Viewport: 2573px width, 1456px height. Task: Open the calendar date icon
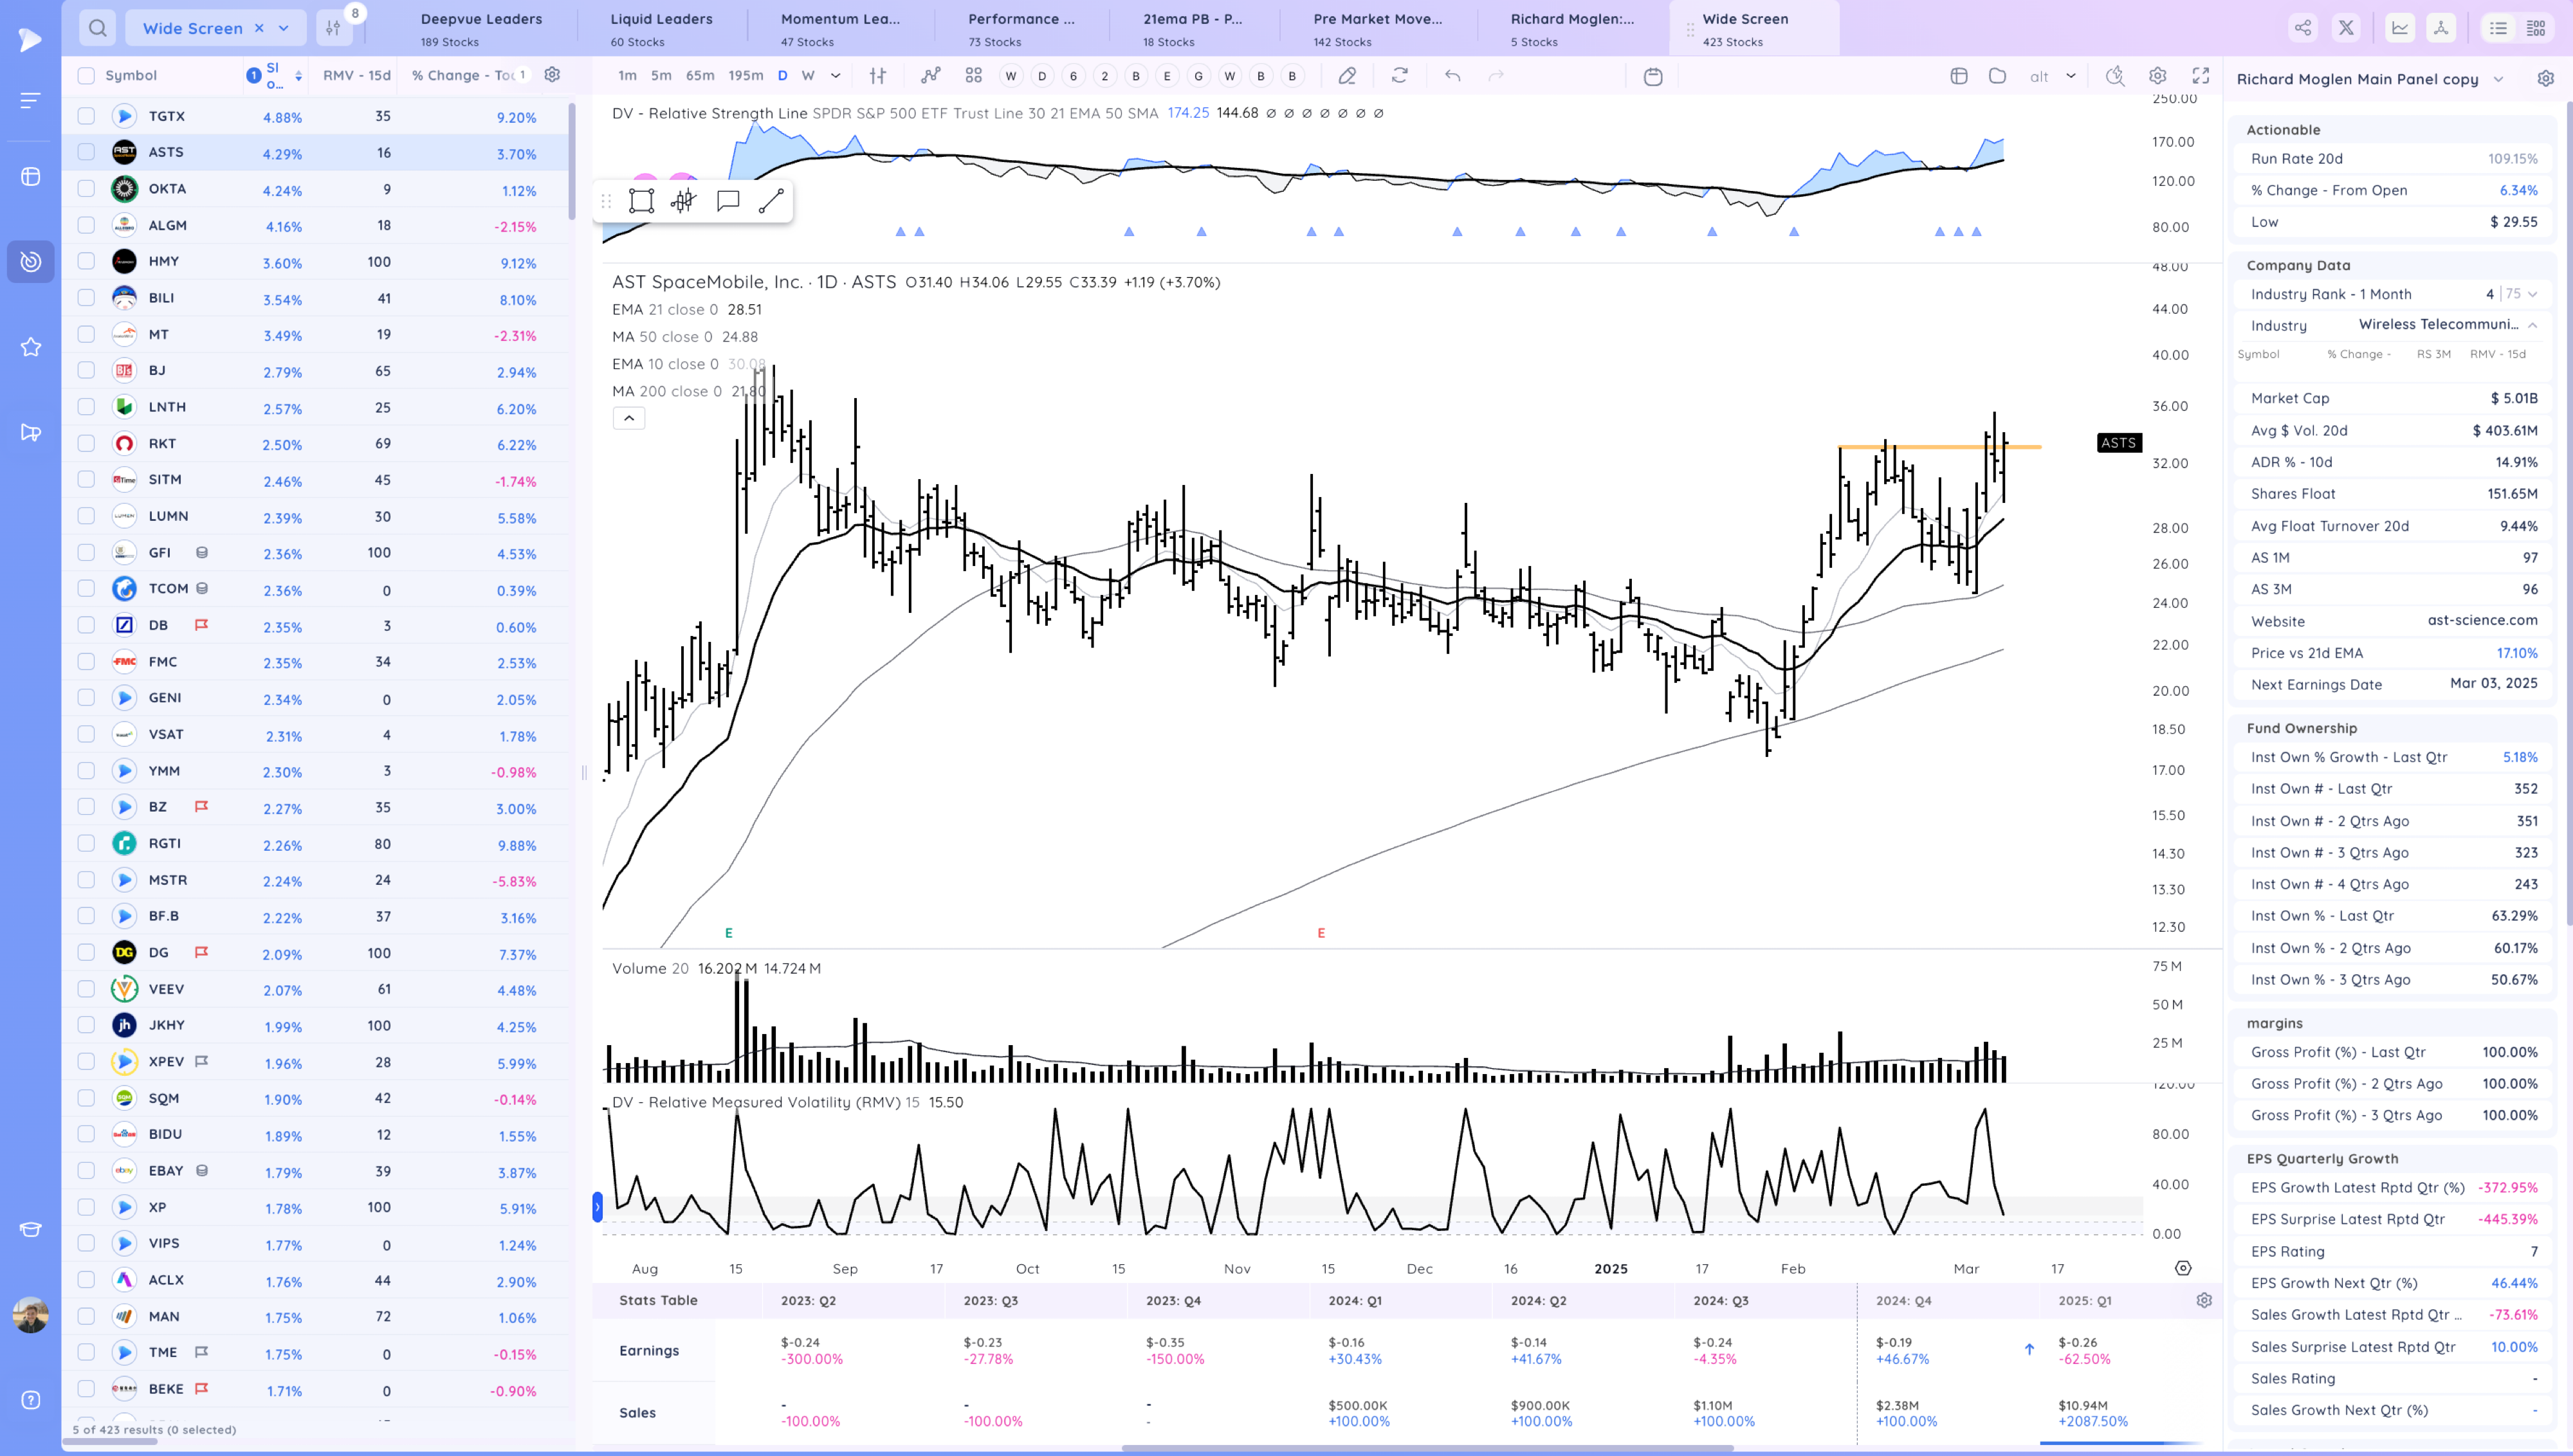click(1653, 76)
